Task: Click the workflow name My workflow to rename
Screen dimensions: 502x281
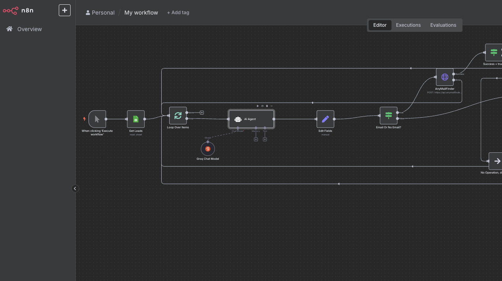Action: coord(141,12)
